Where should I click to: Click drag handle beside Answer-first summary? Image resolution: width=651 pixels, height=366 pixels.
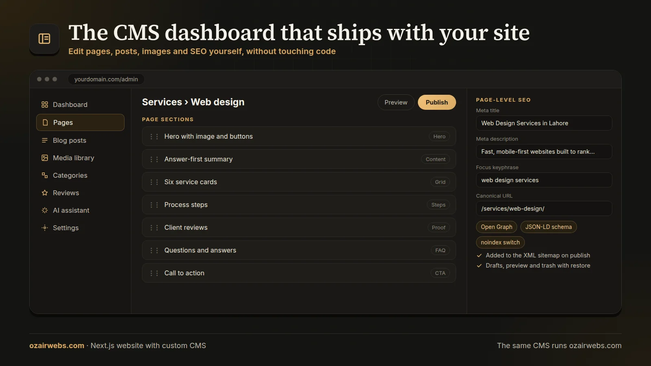click(154, 159)
